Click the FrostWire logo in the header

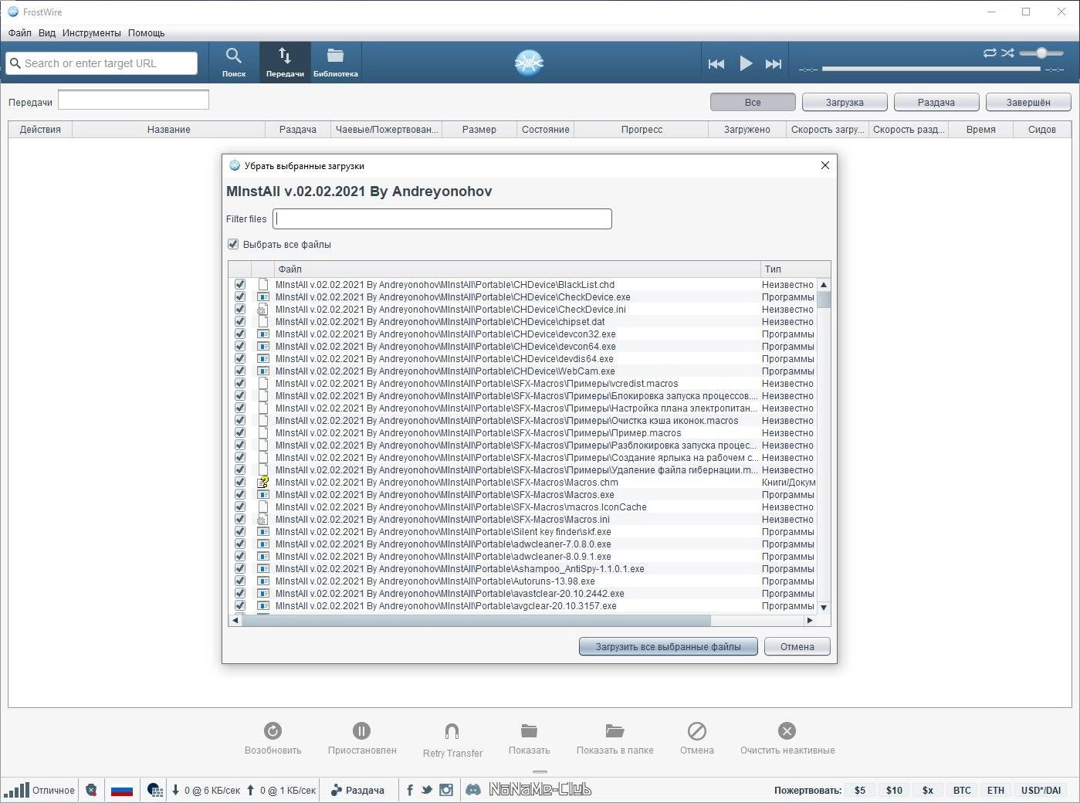[529, 63]
